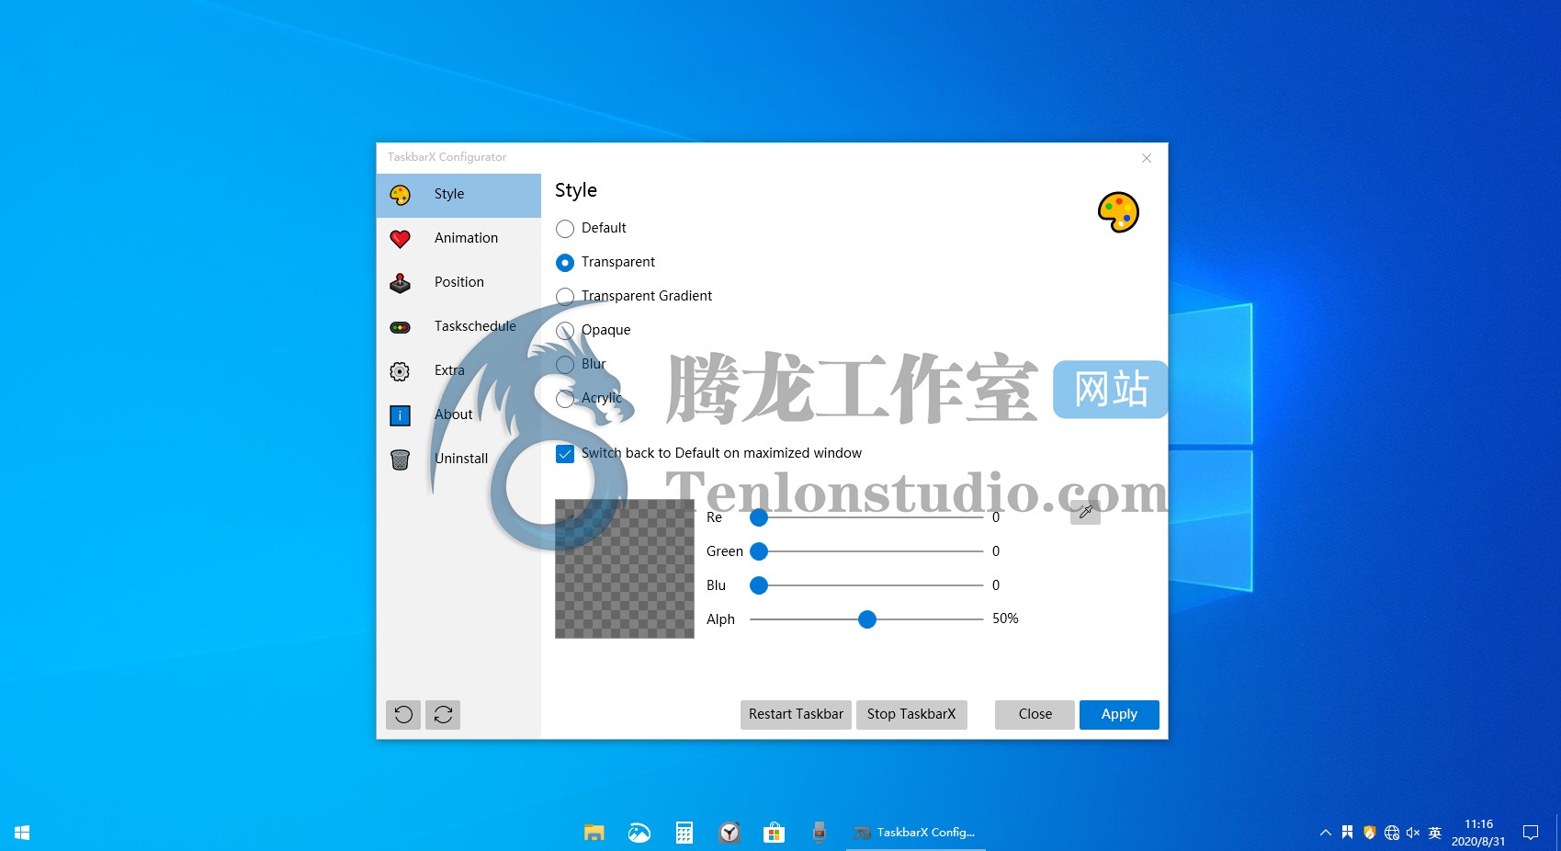Click the TaskbarX Config taskbar button
This screenshot has width=1561, height=851.
[x=916, y=833]
